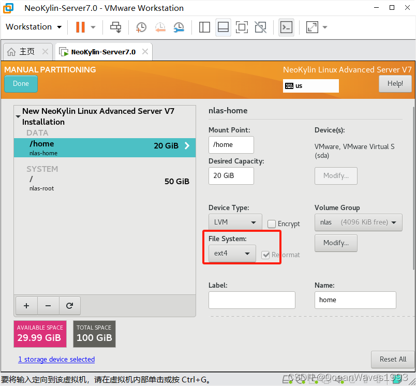Open the power options dropdown arrow
The image size is (416, 386).
[93, 27]
